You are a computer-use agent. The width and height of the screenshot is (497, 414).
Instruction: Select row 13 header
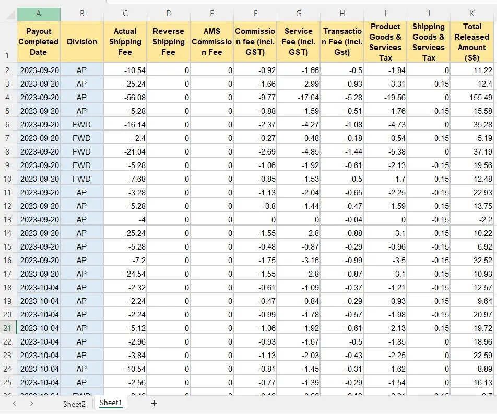8,220
